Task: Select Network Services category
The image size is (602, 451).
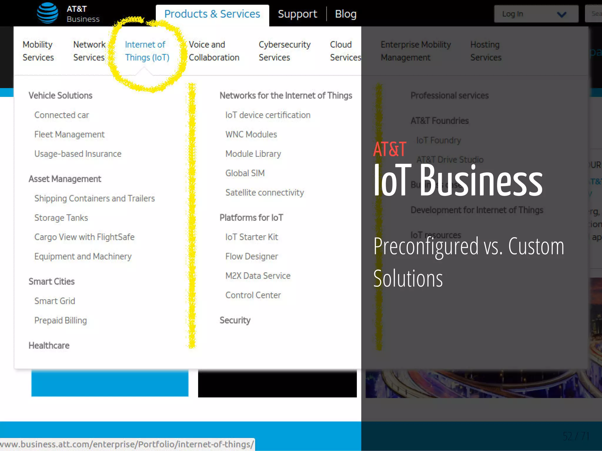Action: coord(89,51)
